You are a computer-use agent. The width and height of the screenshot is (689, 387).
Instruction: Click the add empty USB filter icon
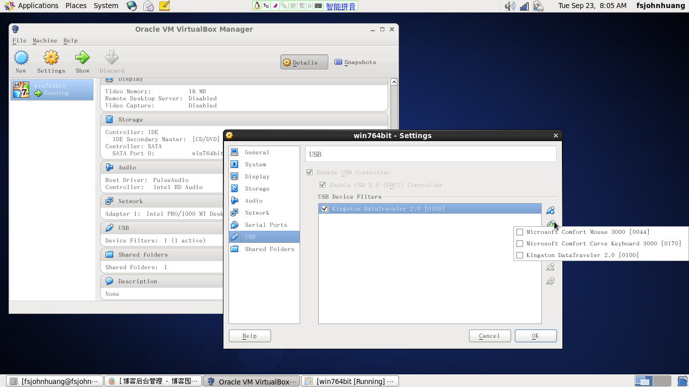pyautogui.click(x=550, y=211)
